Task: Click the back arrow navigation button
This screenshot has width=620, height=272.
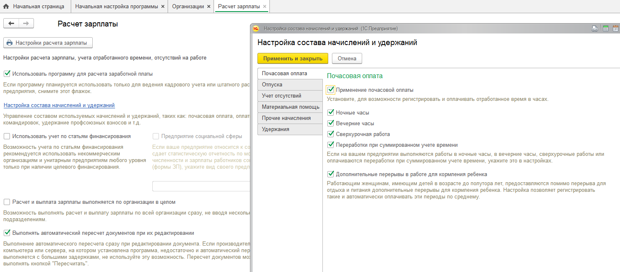Action: click(x=11, y=24)
